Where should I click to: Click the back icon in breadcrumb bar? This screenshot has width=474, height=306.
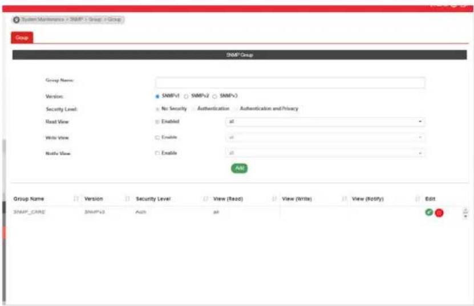tap(17, 19)
